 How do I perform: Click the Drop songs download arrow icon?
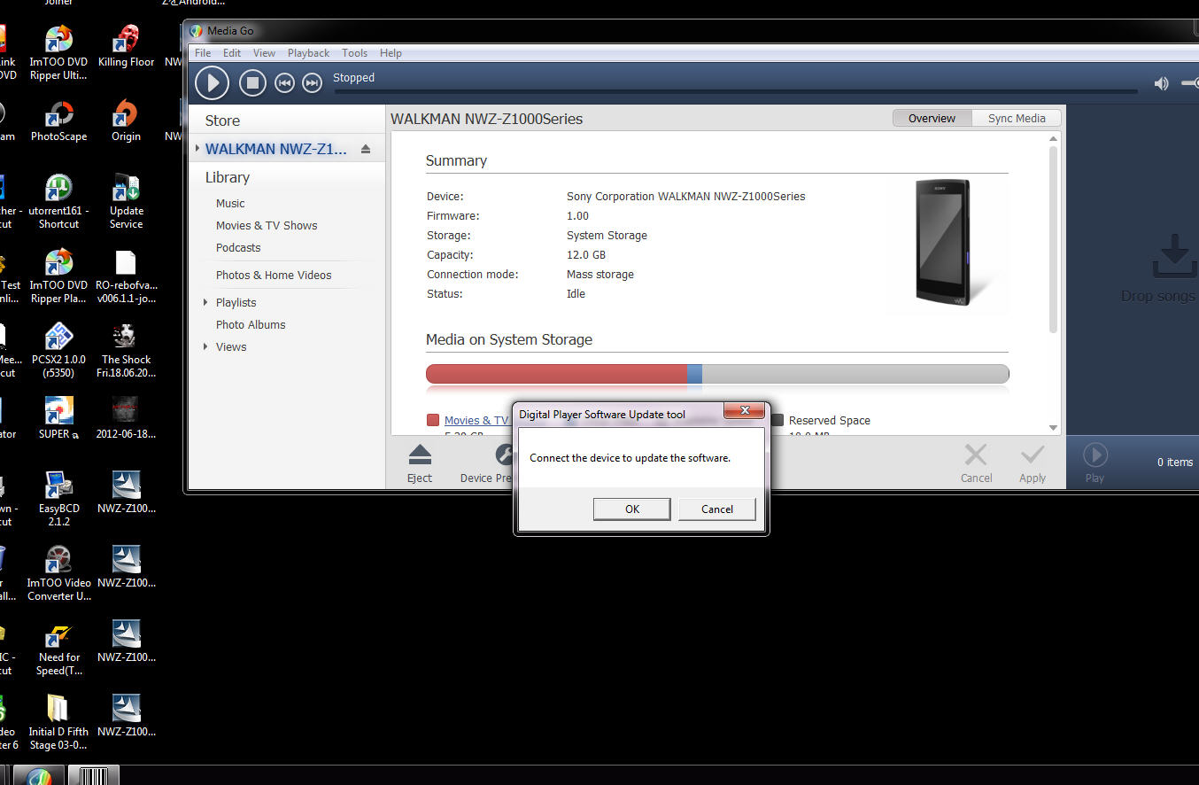pyautogui.click(x=1174, y=256)
